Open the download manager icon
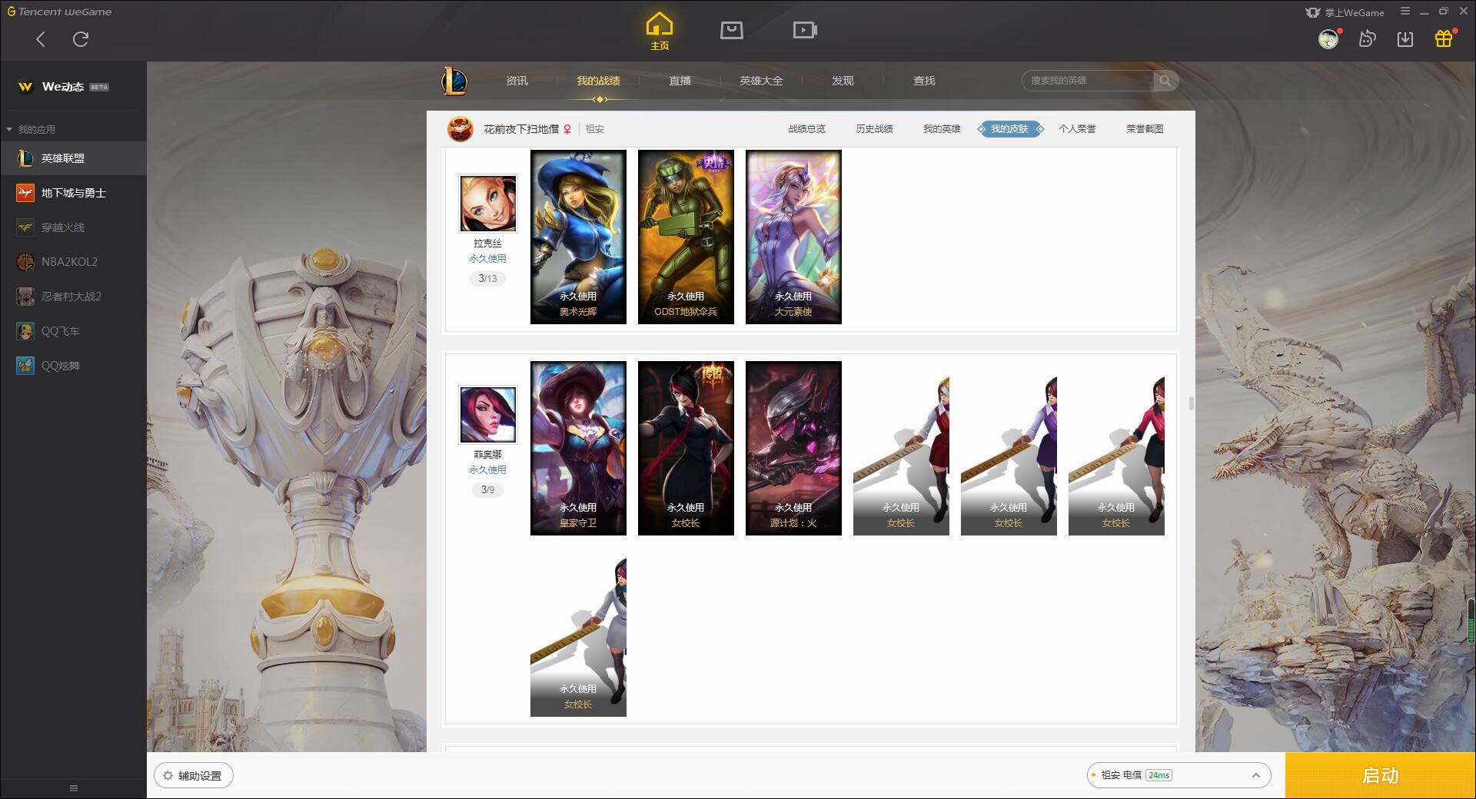 [x=1405, y=39]
